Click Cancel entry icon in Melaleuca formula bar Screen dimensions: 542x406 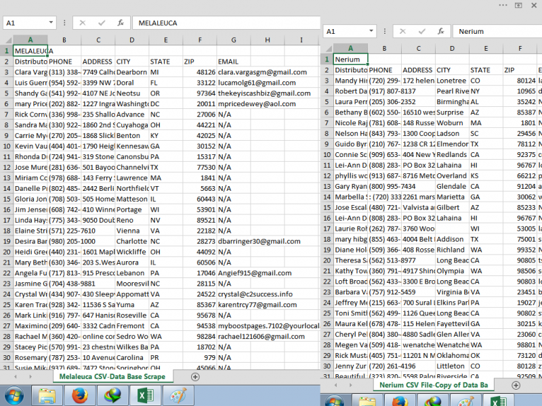(x=82, y=23)
